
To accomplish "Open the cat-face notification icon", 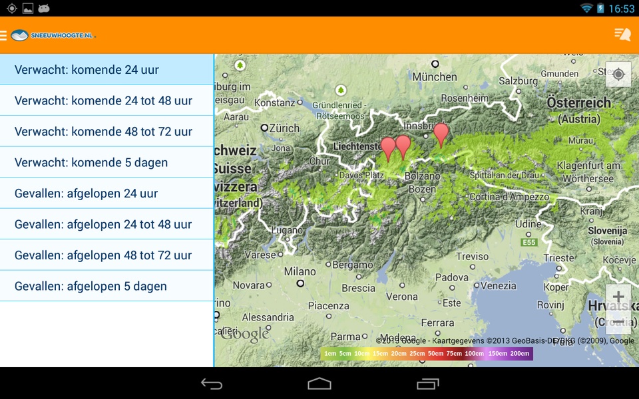I will click(x=44, y=8).
